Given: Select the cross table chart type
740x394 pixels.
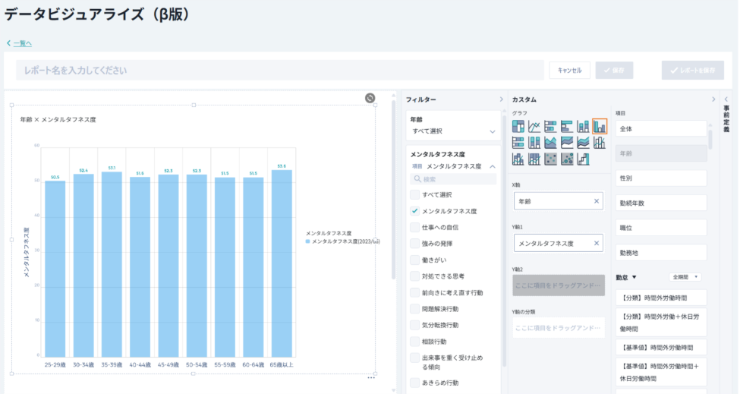Looking at the screenshot, I should (518, 127).
